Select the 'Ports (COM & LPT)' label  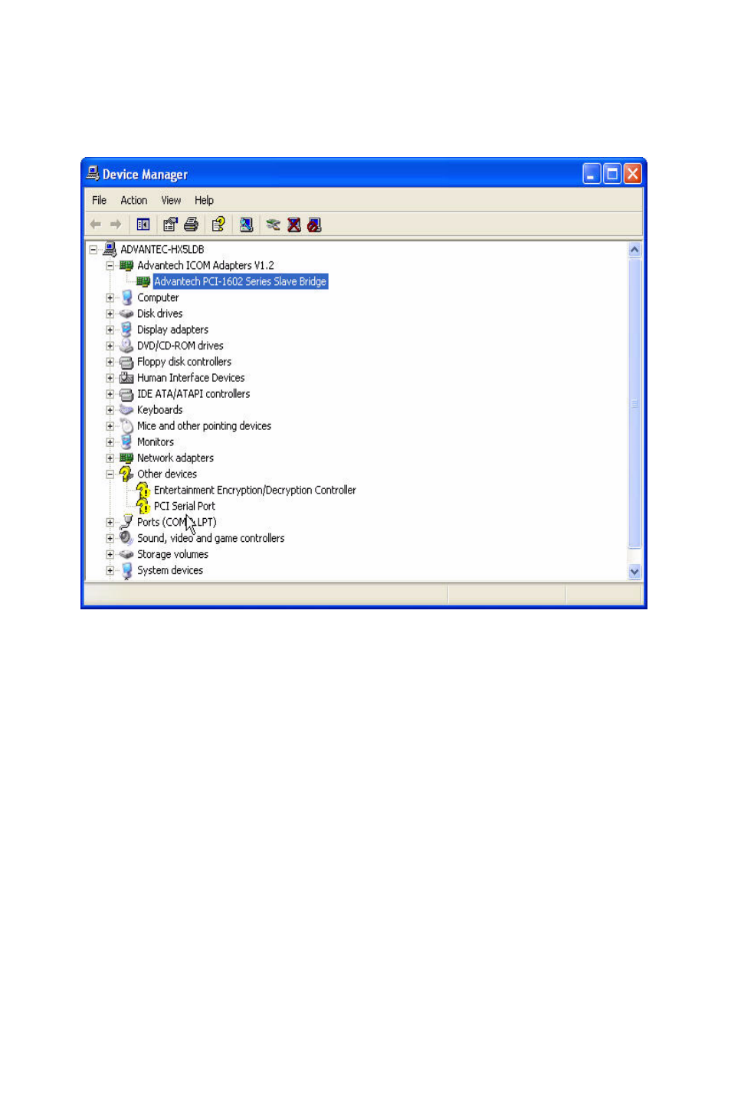[x=177, y=523]
